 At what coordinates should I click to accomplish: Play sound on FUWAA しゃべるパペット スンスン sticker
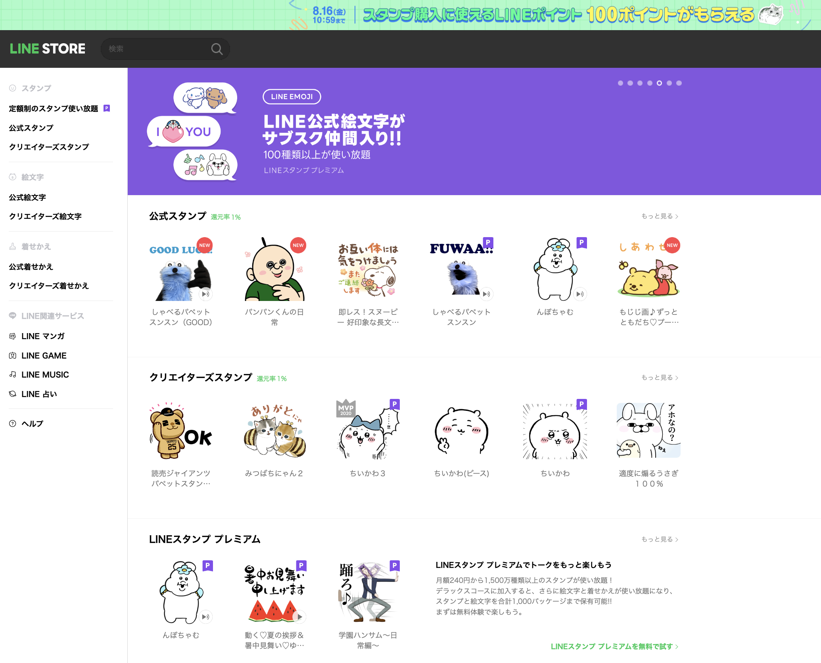(486, 294)
